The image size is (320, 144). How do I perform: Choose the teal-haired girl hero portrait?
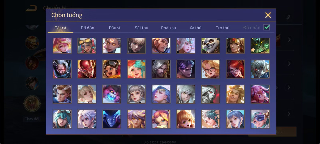point(136,69)
